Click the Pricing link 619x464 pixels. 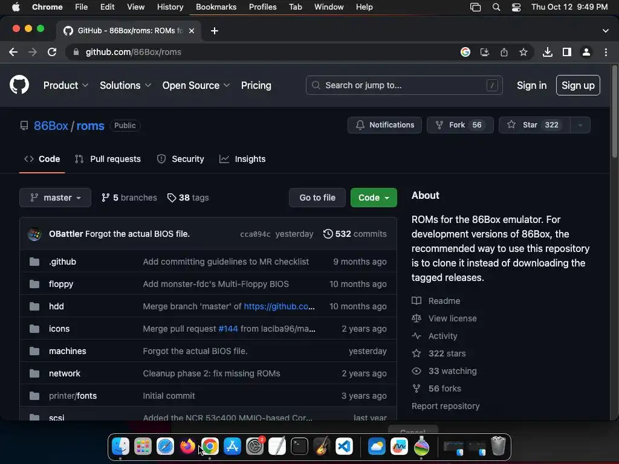coord(256,85)
